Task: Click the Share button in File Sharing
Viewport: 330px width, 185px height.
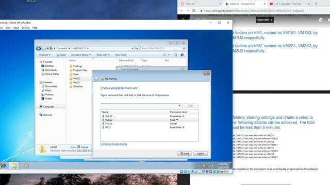Action: (x=185, y=154)
